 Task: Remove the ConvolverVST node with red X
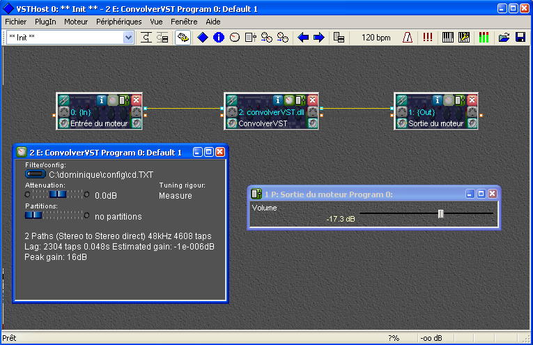(312, 100)
